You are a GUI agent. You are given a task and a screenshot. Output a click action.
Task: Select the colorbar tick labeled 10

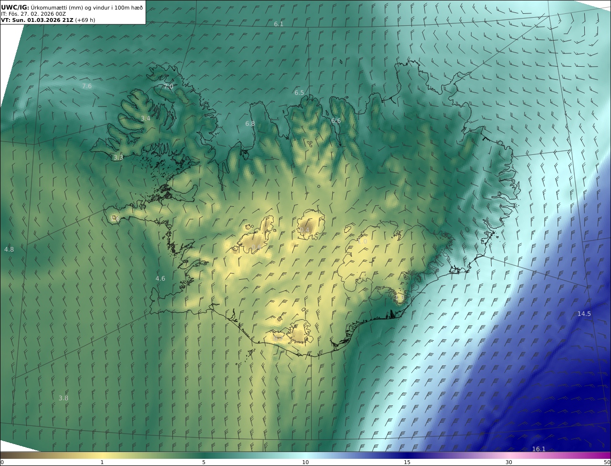click(305, 462)
